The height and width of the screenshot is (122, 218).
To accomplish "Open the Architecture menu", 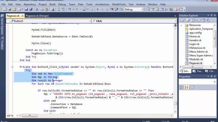I will pos(102,4).
